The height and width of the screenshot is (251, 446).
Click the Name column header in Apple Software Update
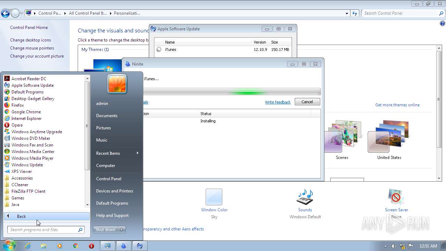tap(208, 42)
